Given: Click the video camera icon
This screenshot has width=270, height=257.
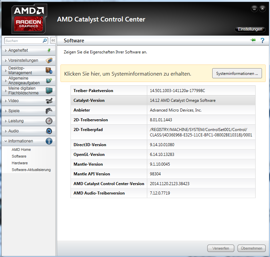Looking at the screenshot, I should (x=49, y=101).
